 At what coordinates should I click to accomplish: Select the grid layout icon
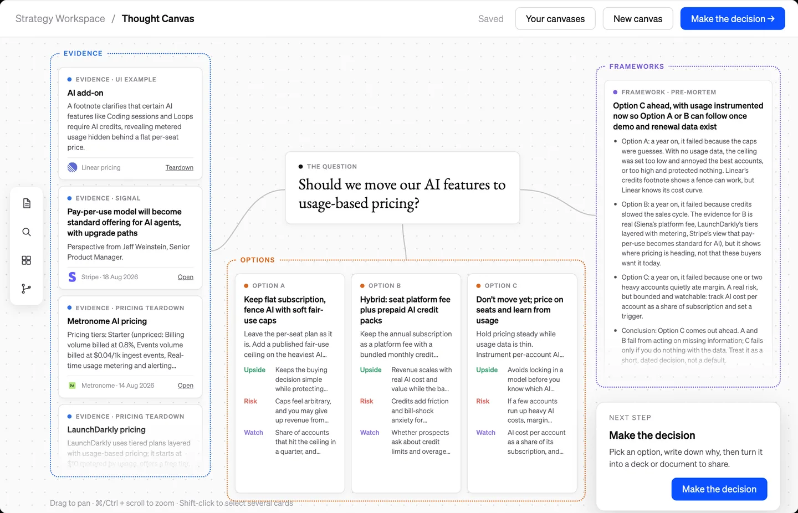(x=27, y=260)
